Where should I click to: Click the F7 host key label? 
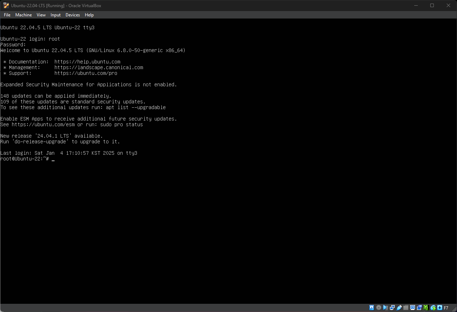coord(446,308)
